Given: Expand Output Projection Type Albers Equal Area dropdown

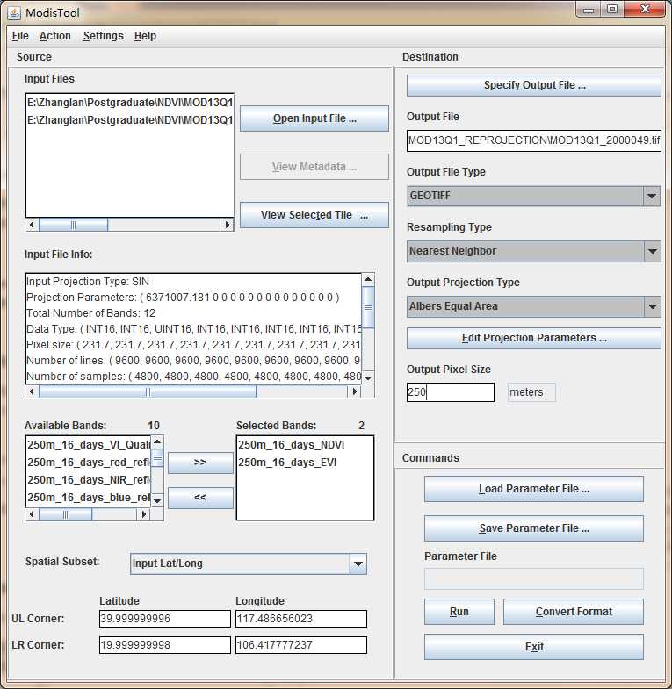Looking at the screenshot, I should point(652,306).
